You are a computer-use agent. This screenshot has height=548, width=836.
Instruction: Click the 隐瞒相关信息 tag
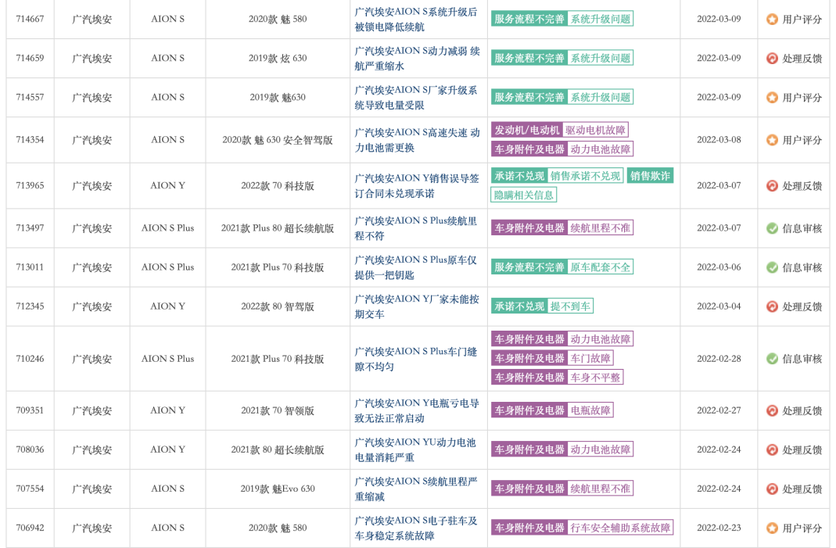tap(523, 195)
